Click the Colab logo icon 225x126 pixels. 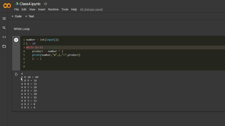(7, 6)
